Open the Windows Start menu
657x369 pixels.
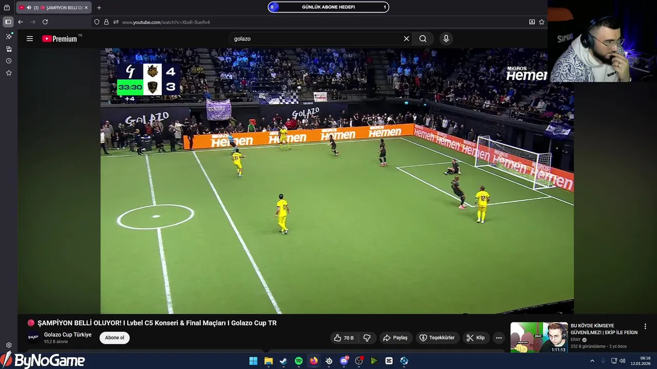tap(253, 361)
